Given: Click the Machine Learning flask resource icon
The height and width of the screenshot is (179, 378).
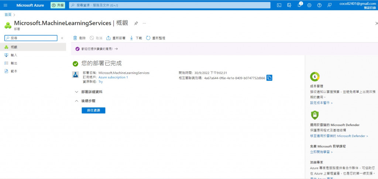Looking at the screenshot, I should coord(75,75).
